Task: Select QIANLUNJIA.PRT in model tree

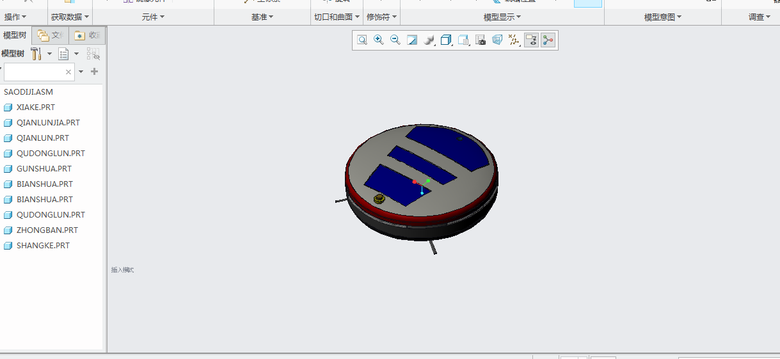Action: 48,123
